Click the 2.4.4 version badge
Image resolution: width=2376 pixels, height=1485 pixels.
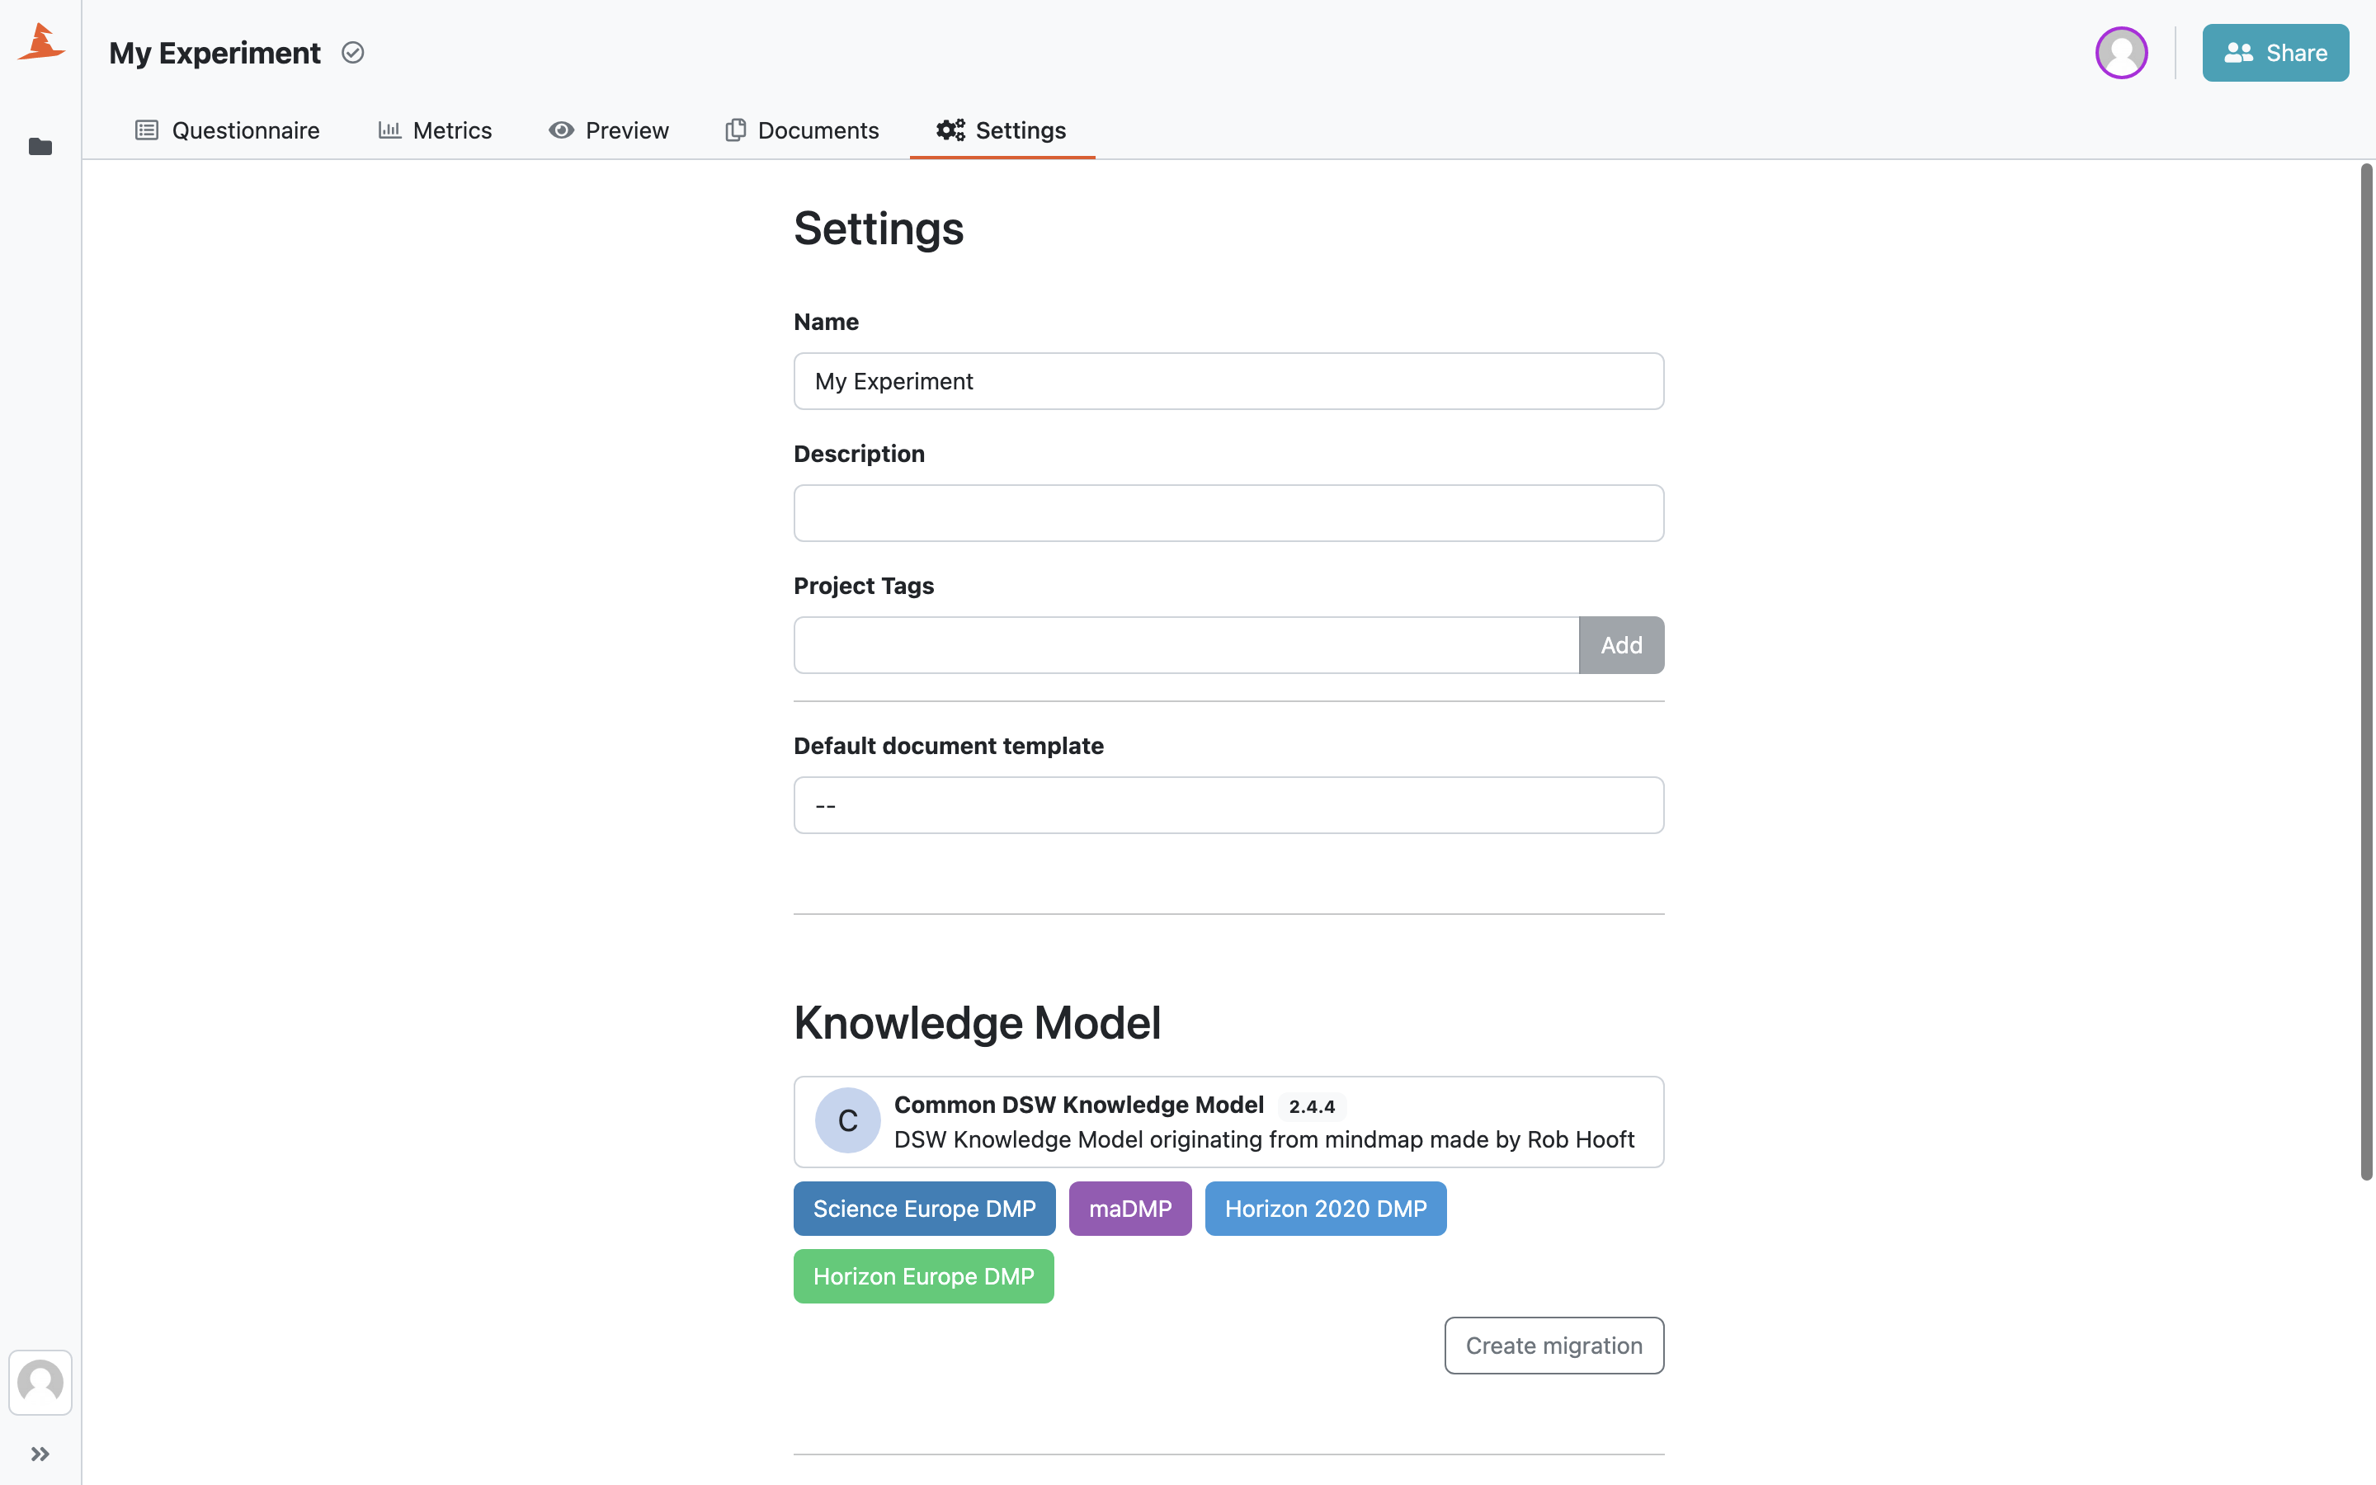coord(1312,1105)
